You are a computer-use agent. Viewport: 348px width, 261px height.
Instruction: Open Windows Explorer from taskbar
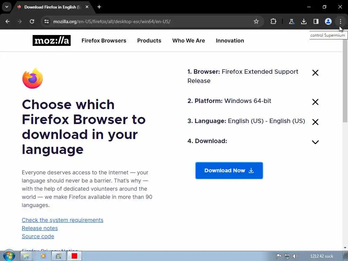tap(26, 256)
